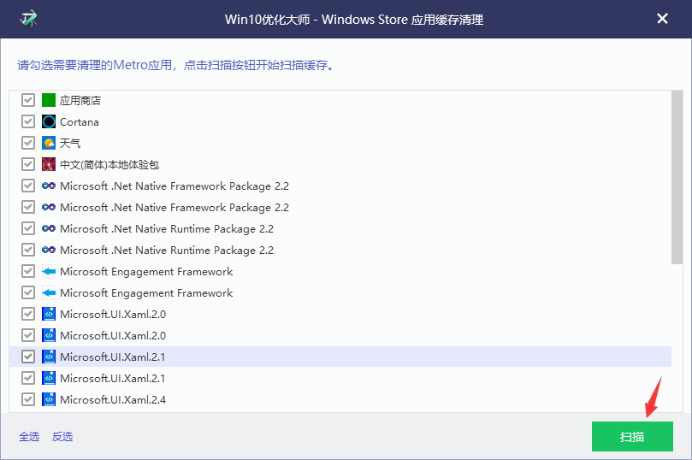The height and width of the screenshot is (460, 692).
Task: Select the 天气 row label
Action: [70, 144]
